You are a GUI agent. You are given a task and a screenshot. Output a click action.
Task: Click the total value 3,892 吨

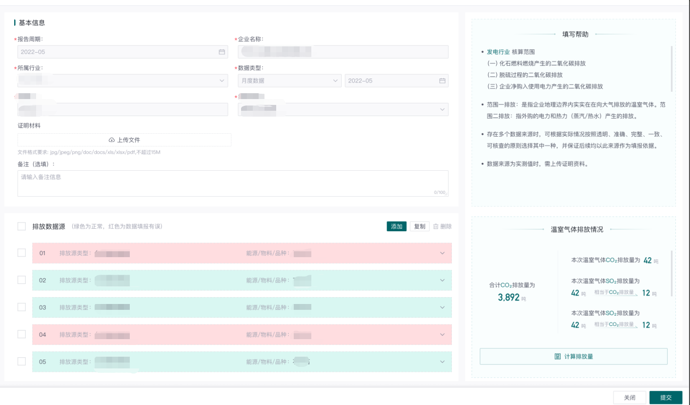click(512, 298)
